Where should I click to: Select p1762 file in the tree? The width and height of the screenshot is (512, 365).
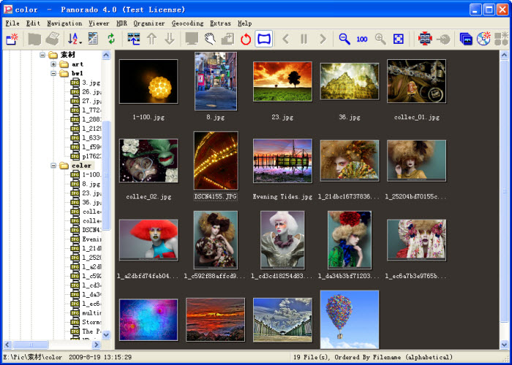[x=91, y=156]
